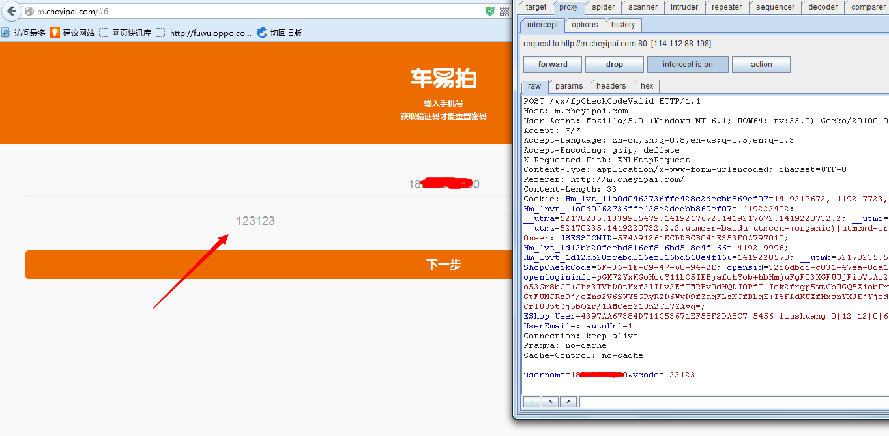The width and height of the screenshot is (889, 436).
Task: Select the options sub-tab
Action: [x=585, y=25]
